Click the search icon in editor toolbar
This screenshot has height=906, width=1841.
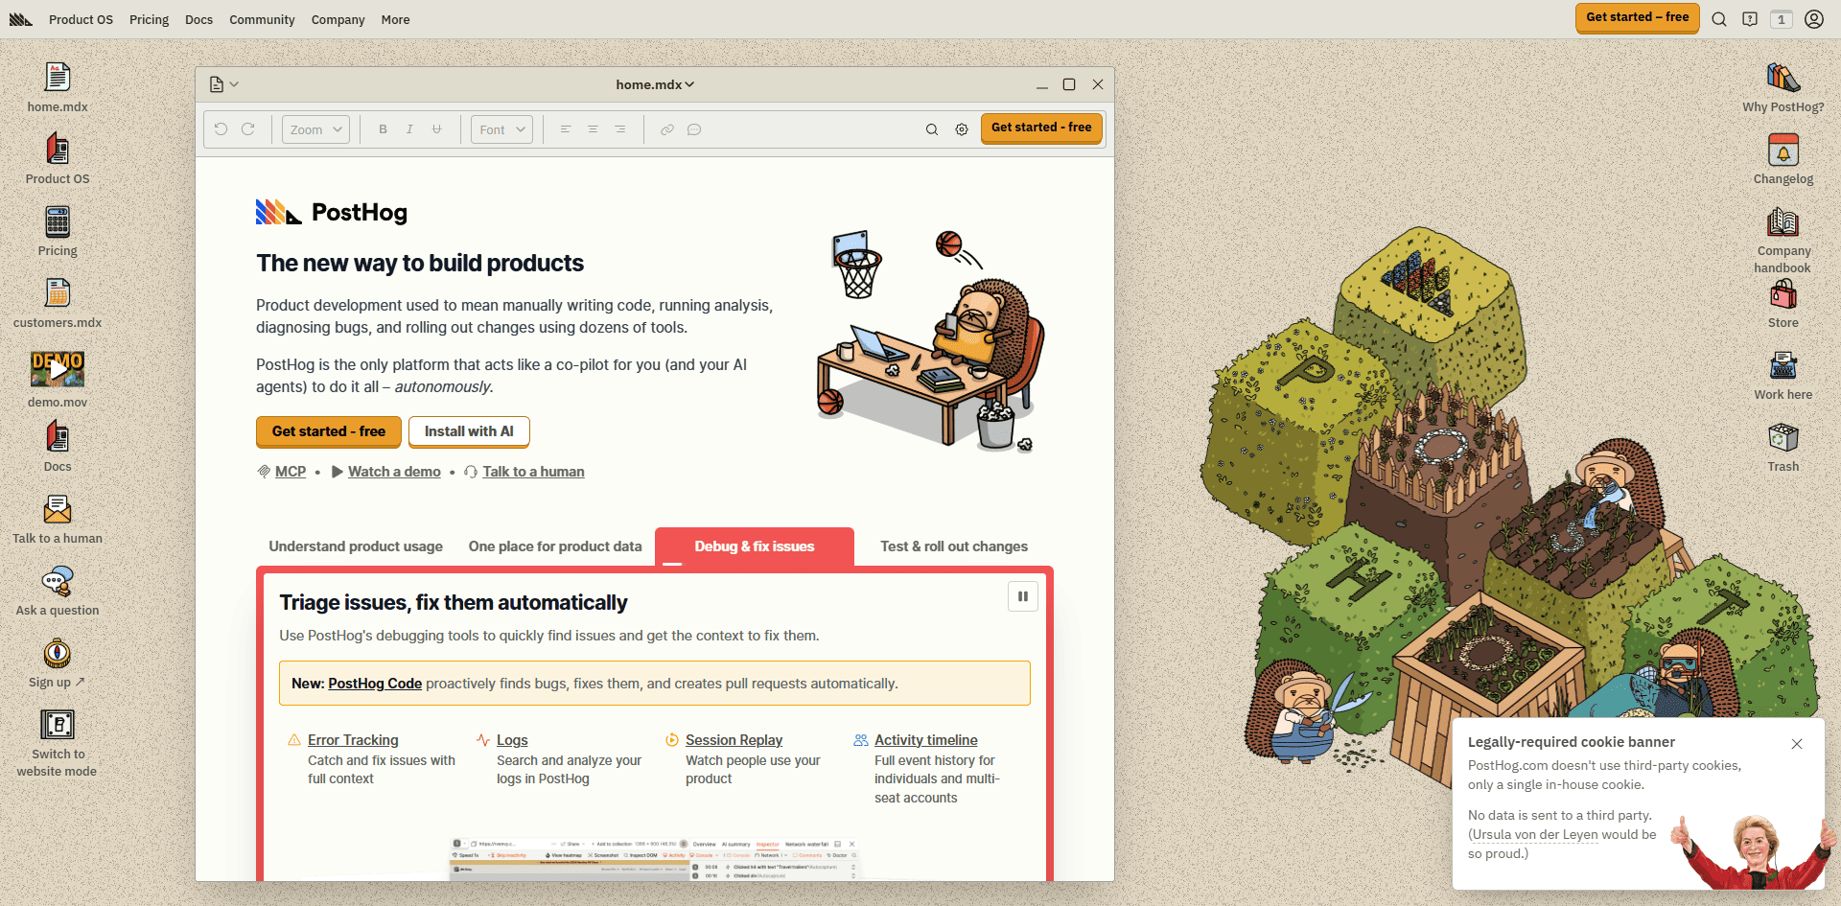click(x=931, y=129)
